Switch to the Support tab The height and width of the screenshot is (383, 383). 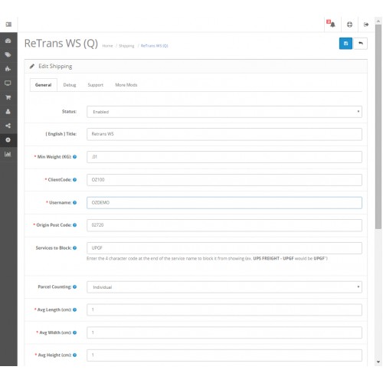coord(95,85)
